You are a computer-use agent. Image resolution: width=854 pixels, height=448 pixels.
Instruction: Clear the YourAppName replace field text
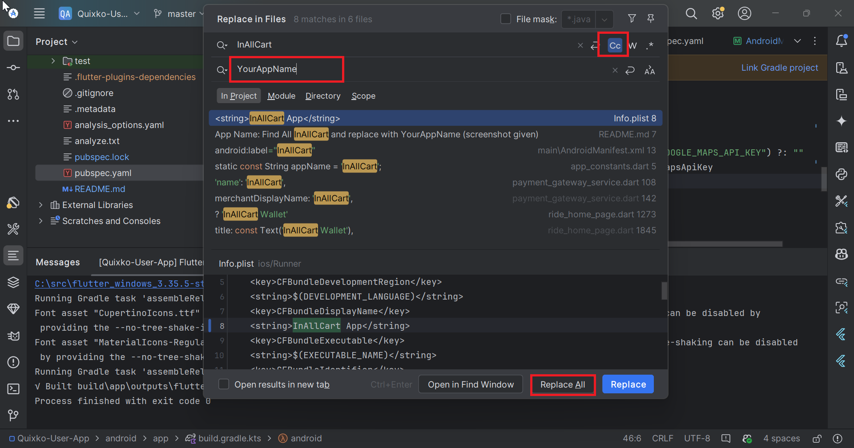pyautogui.click(x=615, y=70)
